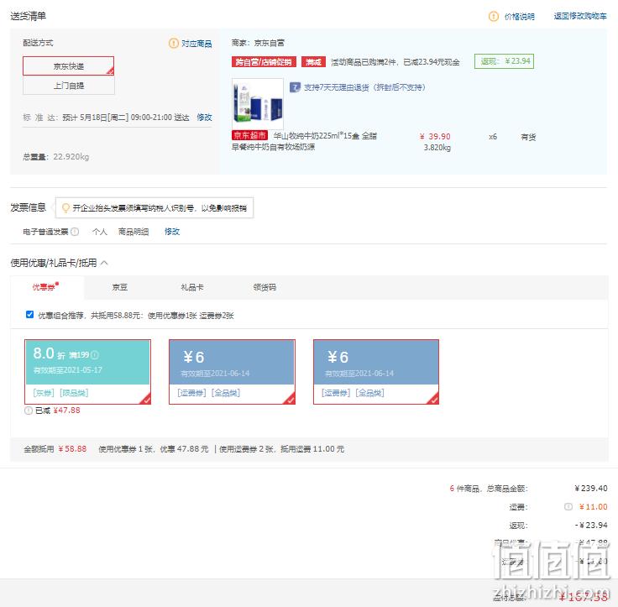Switch to the 领货码 tab

[264, 287]
